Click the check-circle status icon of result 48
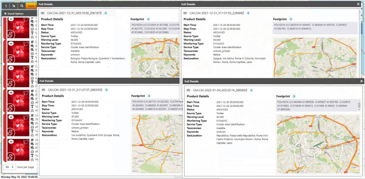The height and width of the screenshot is (179, 365). pos(32,102)
